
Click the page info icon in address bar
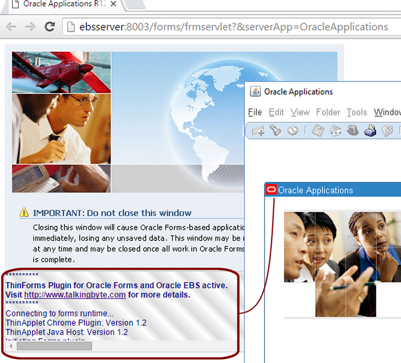coord(71,26)
